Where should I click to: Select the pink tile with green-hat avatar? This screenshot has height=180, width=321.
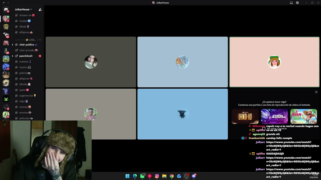pyautogui.click(x=274, y=62)
